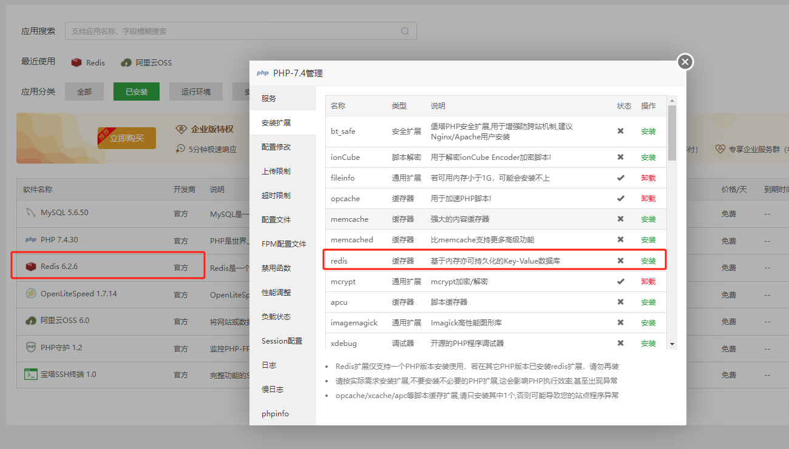Select the 运行环境 category filter
The height and width of the screenshot is (449, 789).
coord(196,91)
